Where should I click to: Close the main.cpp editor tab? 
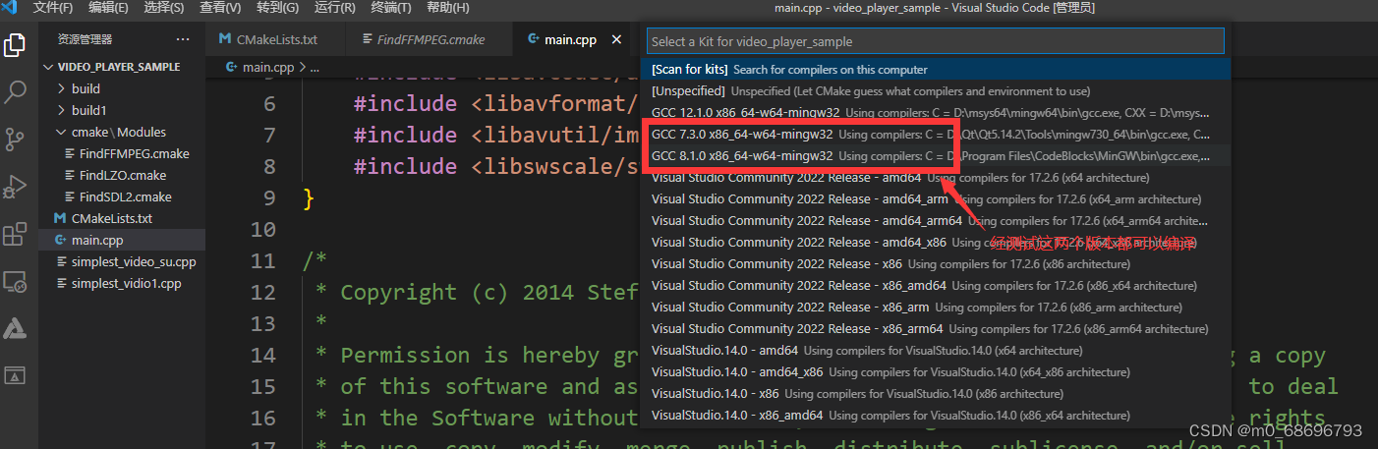[617, 39]
